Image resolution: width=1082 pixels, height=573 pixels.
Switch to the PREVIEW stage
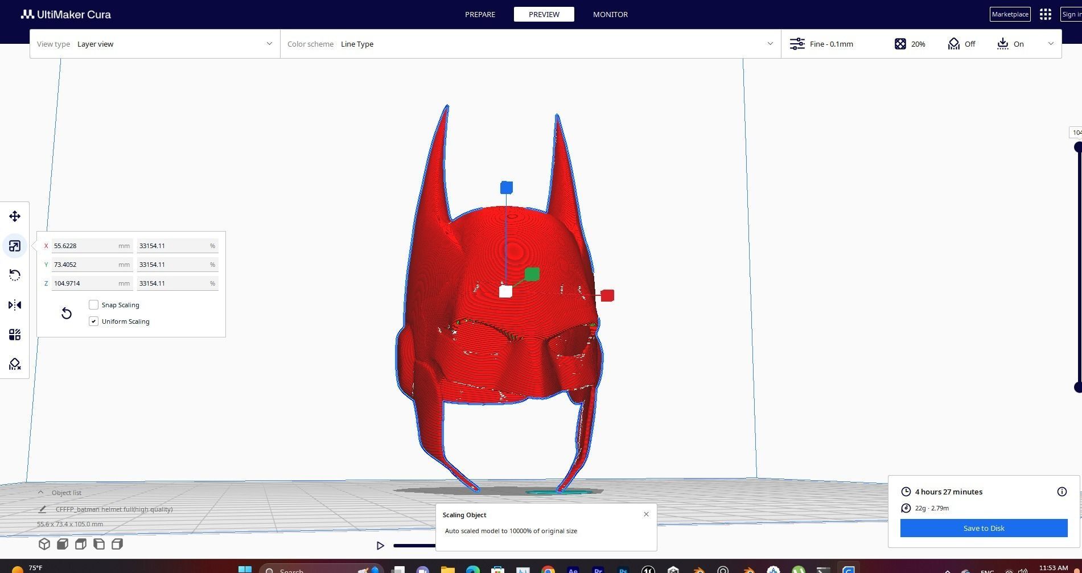click(544, 14)
